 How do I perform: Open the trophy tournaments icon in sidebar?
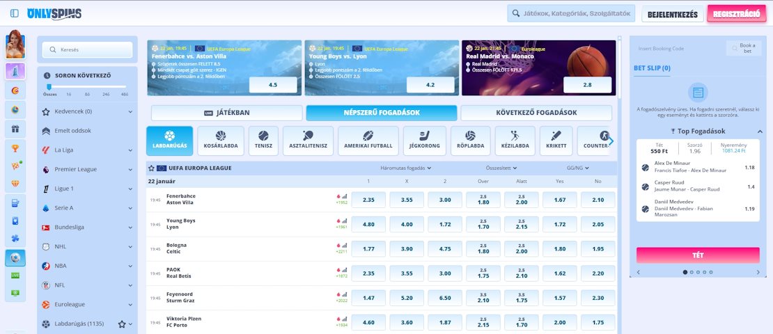point(15,148)
